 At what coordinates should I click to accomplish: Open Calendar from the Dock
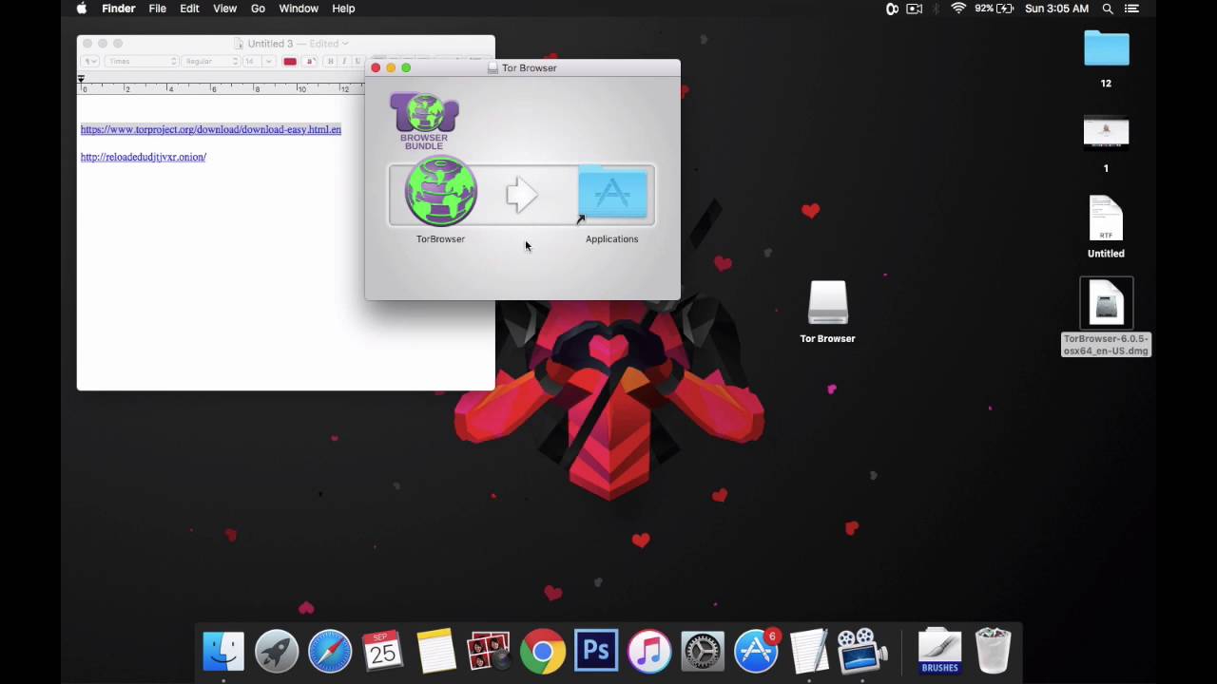click(383, 652)
